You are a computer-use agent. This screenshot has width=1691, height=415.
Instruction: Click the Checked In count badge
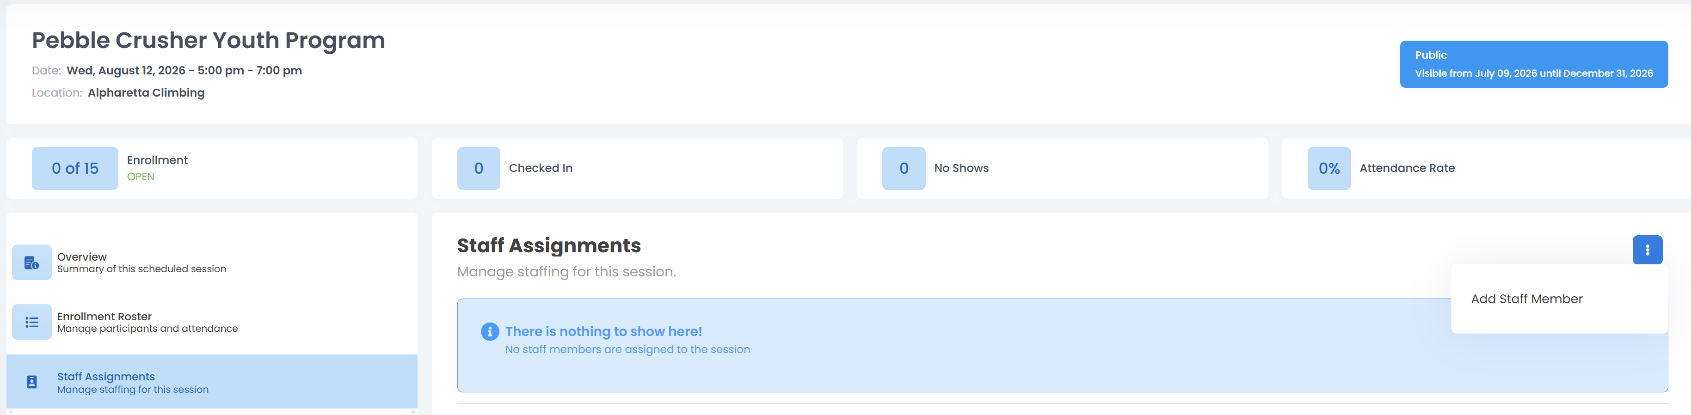(x=479, y=169)
